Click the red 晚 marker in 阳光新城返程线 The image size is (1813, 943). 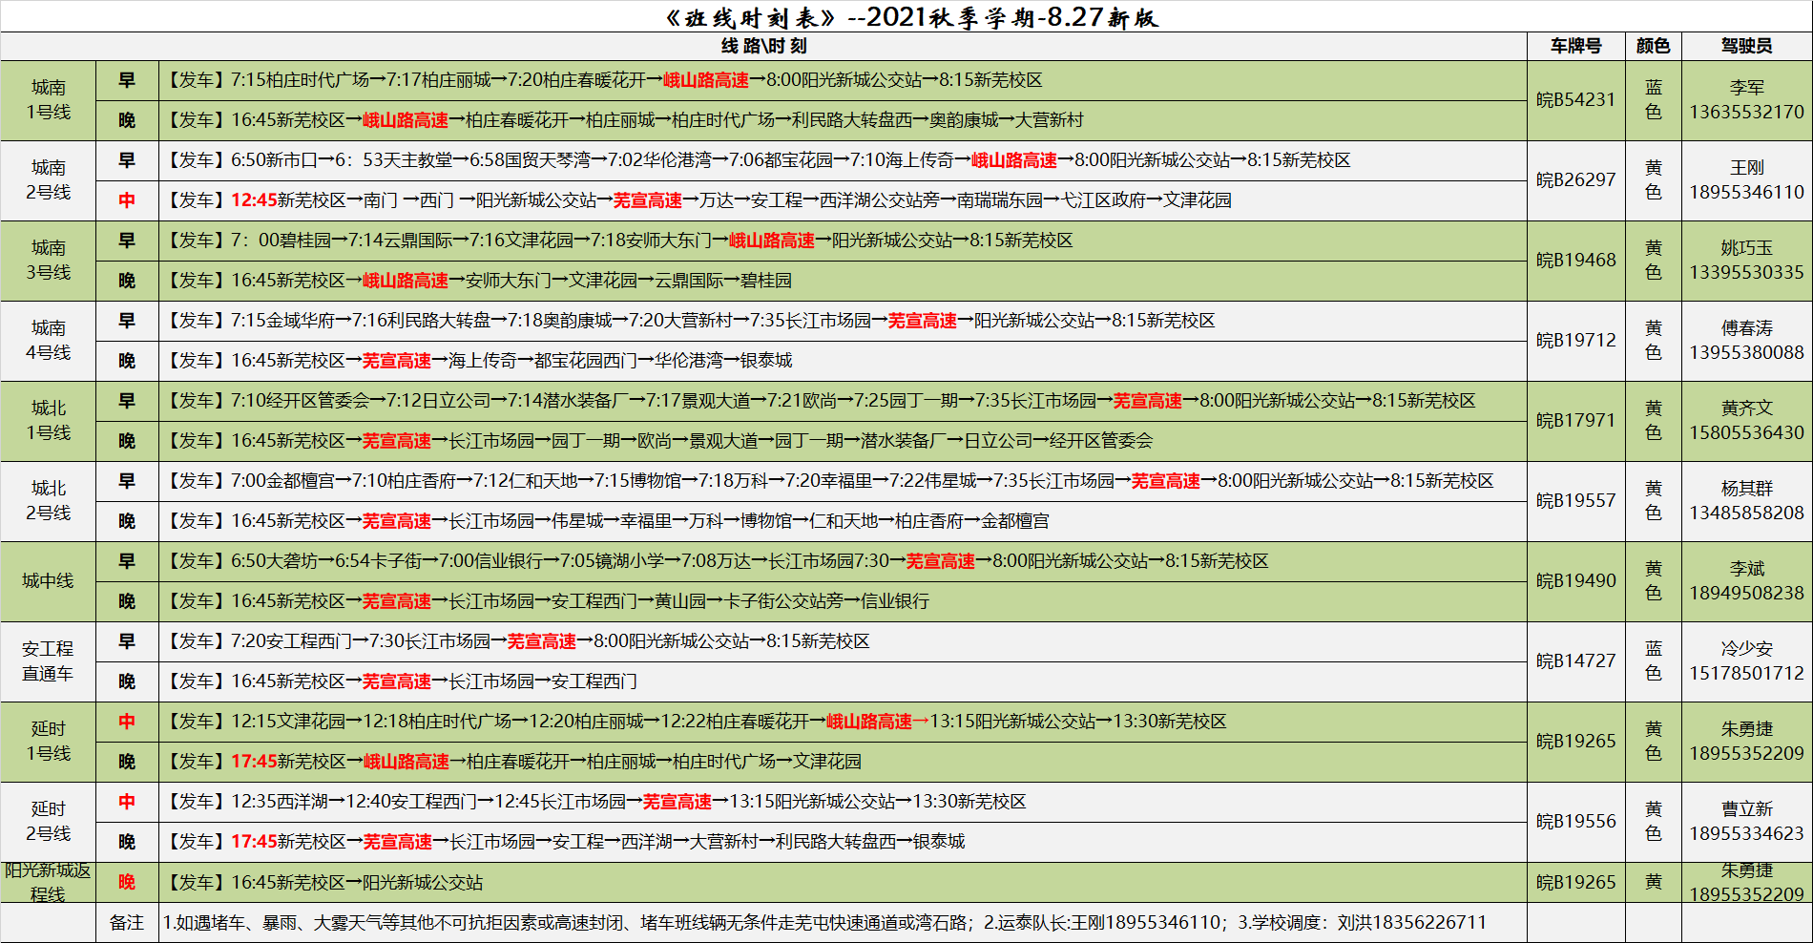(127, 883)
